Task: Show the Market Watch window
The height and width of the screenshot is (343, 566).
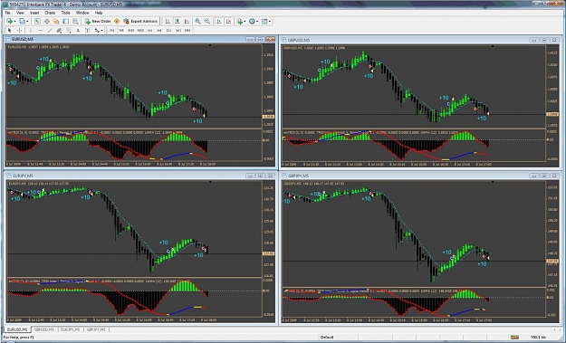Action: click(37, 22)
